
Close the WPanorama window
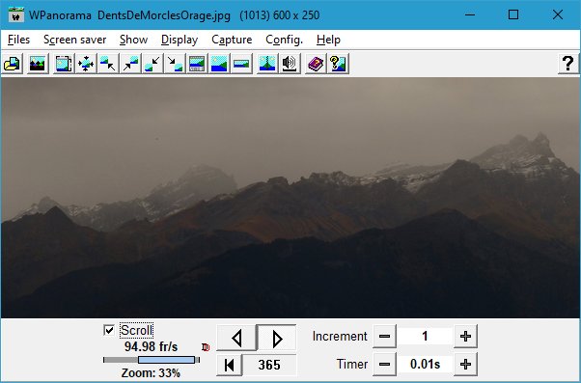[x=557, y=14]
